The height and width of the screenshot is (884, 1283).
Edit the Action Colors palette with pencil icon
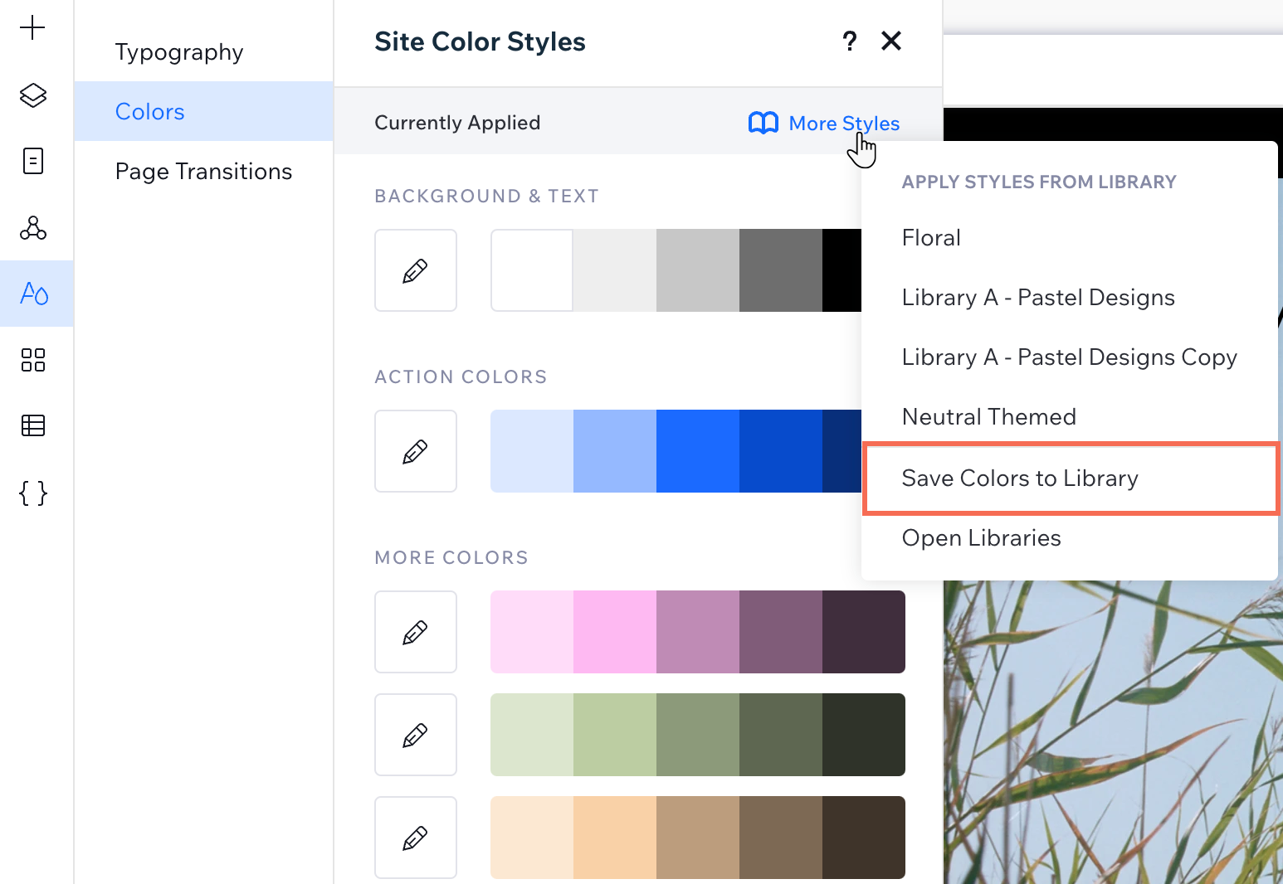click(x=415, y=451)
